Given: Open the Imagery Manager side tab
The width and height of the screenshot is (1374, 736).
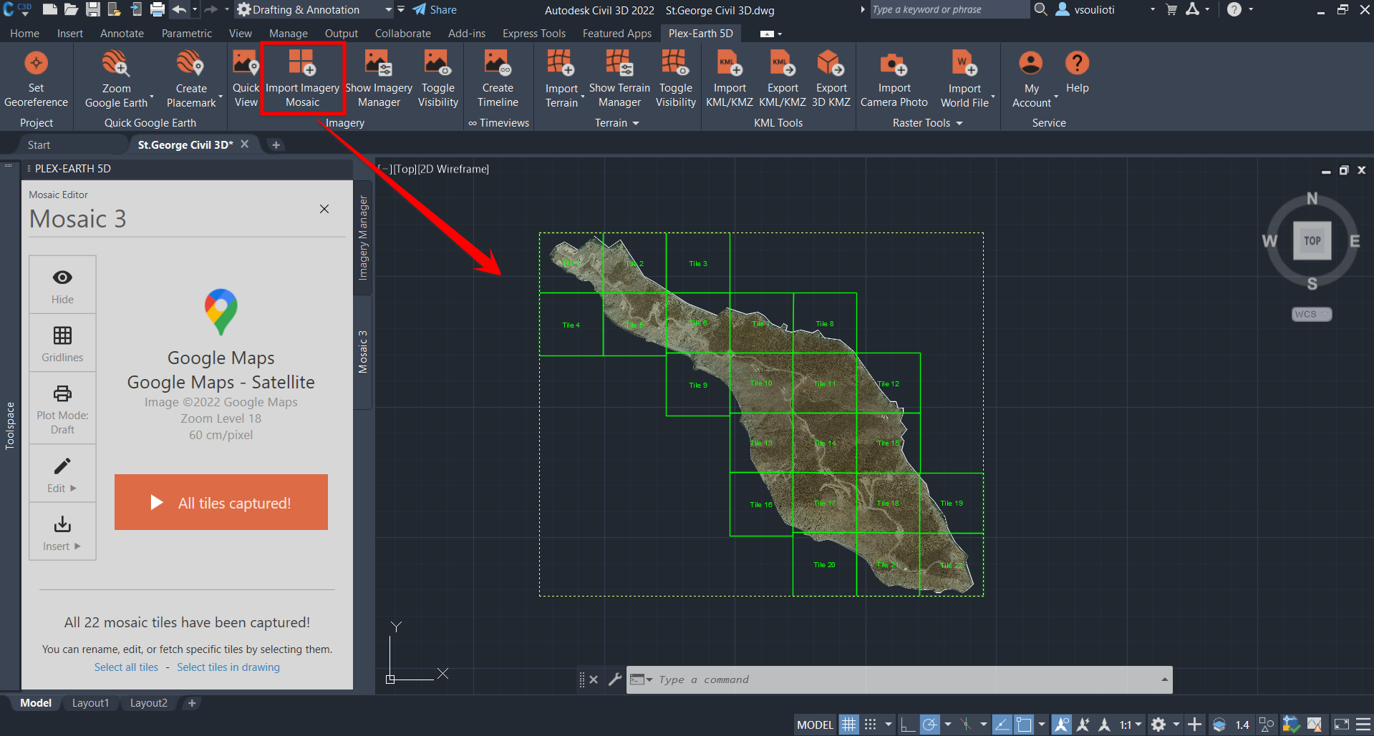Looking at the screenshot, I should (363, 237).
